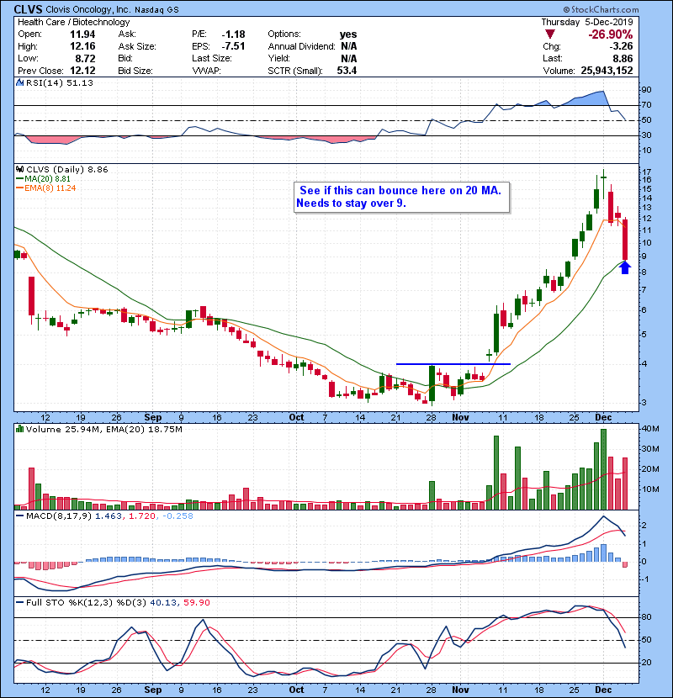Click the VWAP label in the quote table

click(206, 71)
